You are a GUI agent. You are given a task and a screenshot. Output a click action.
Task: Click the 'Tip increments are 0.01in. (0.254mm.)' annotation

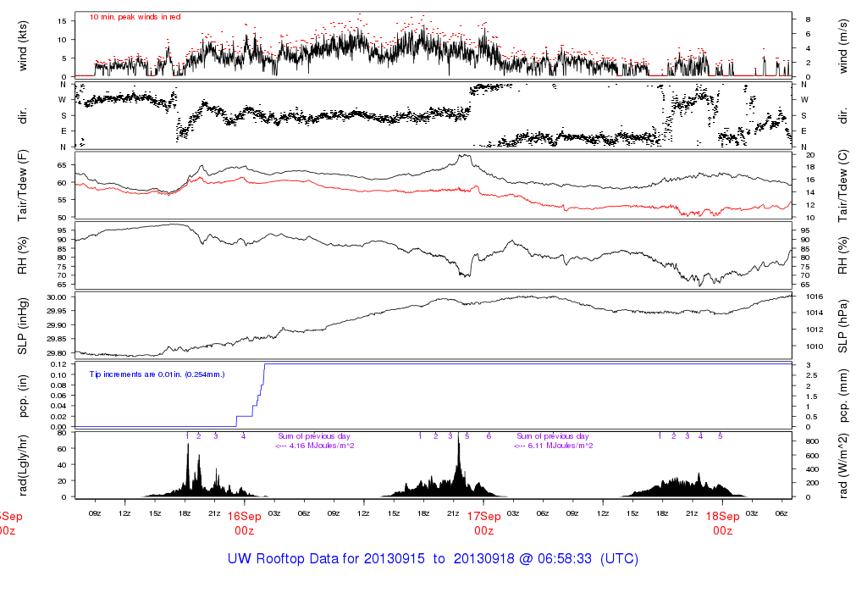(x=157, y=374)
